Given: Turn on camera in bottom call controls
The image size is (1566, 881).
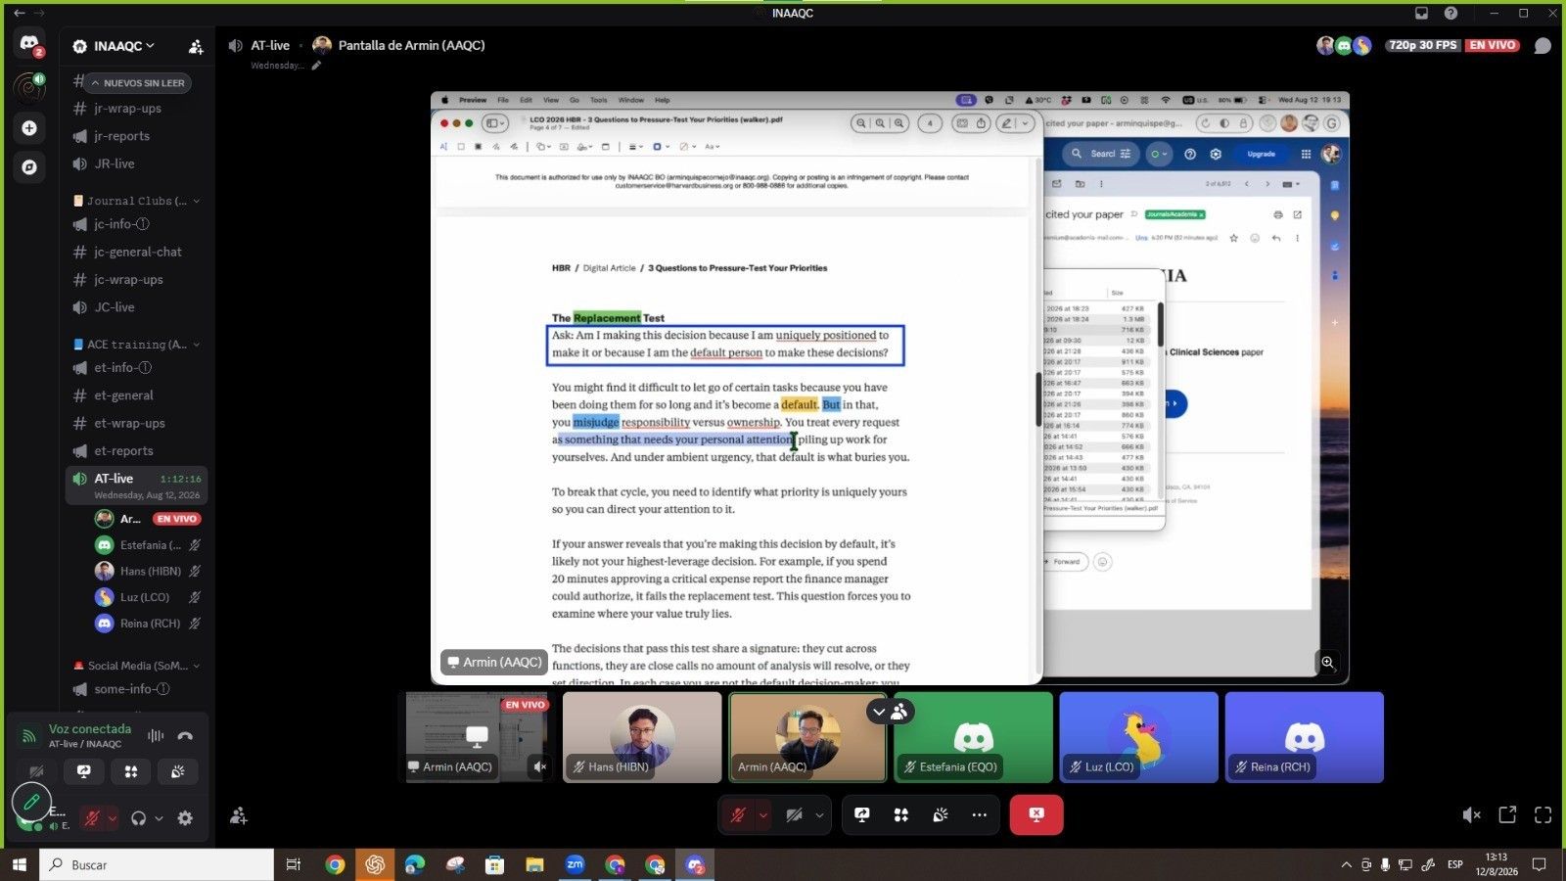Looking at the screenshot, I should (x=795, y=814).
